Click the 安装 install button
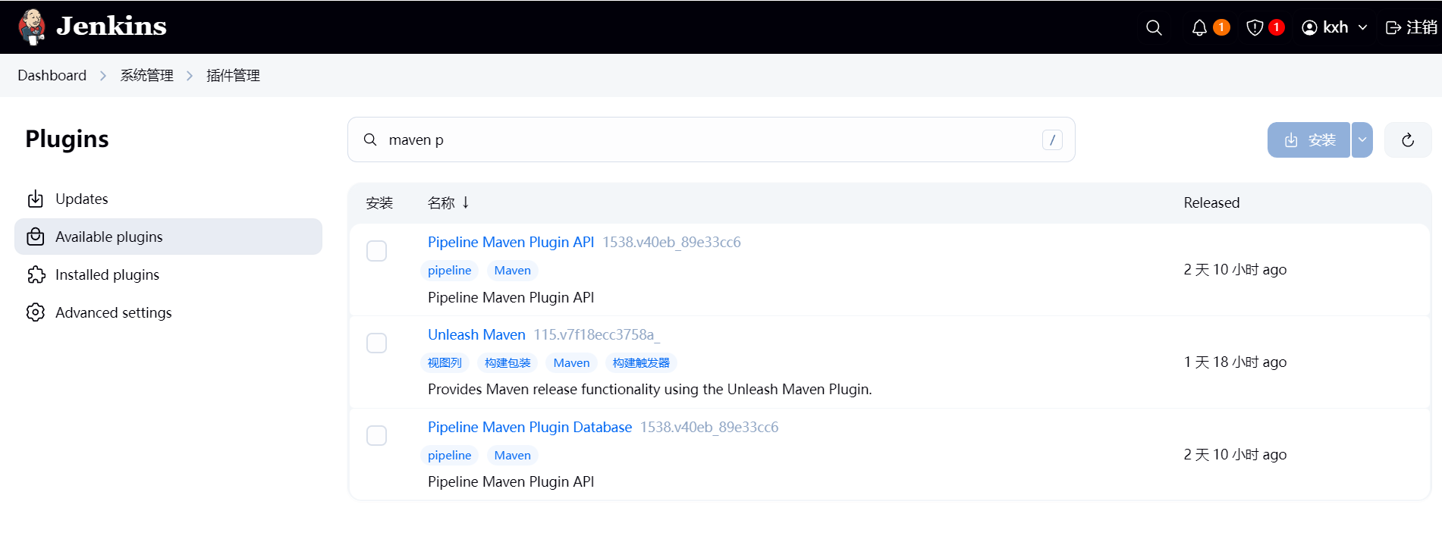Image resolution: width=1442 pixels, height=558 pixels. click(x=1308, y=139)
